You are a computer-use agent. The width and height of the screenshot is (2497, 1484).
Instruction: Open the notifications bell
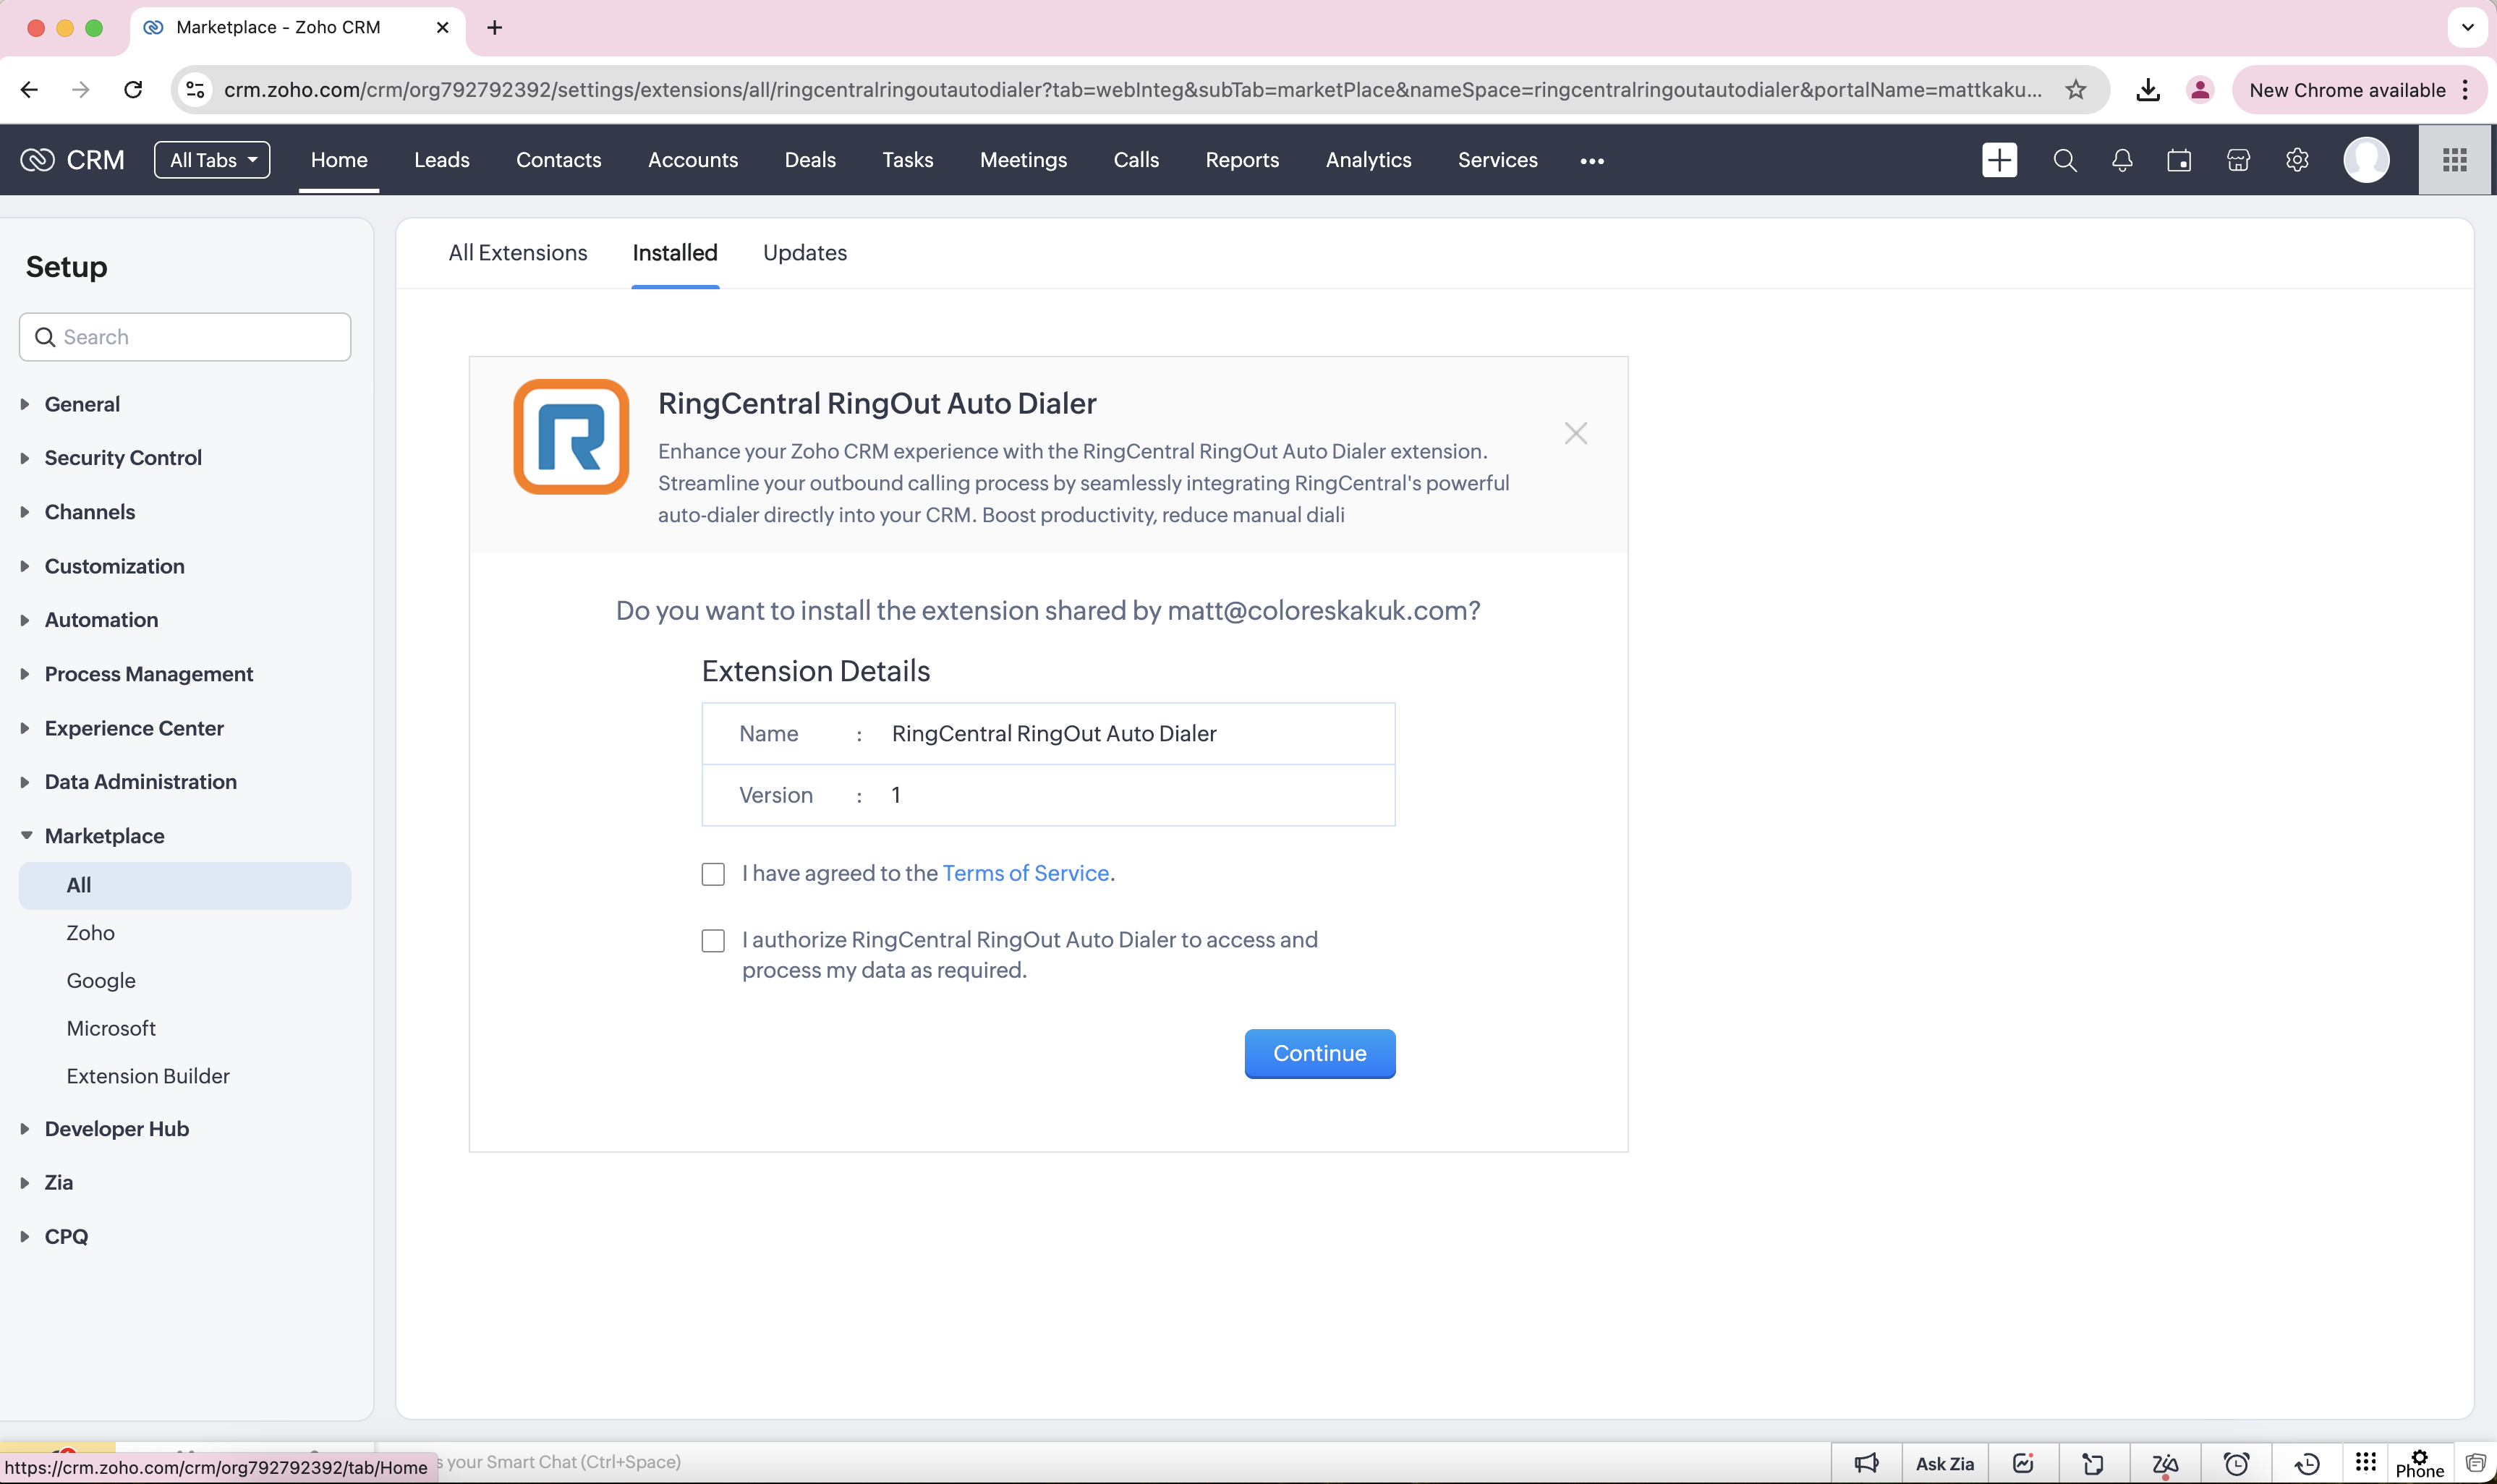click(2122, 160)
